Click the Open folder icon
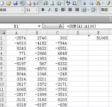This screenshot has height=107, width=112. click(9, 3)
